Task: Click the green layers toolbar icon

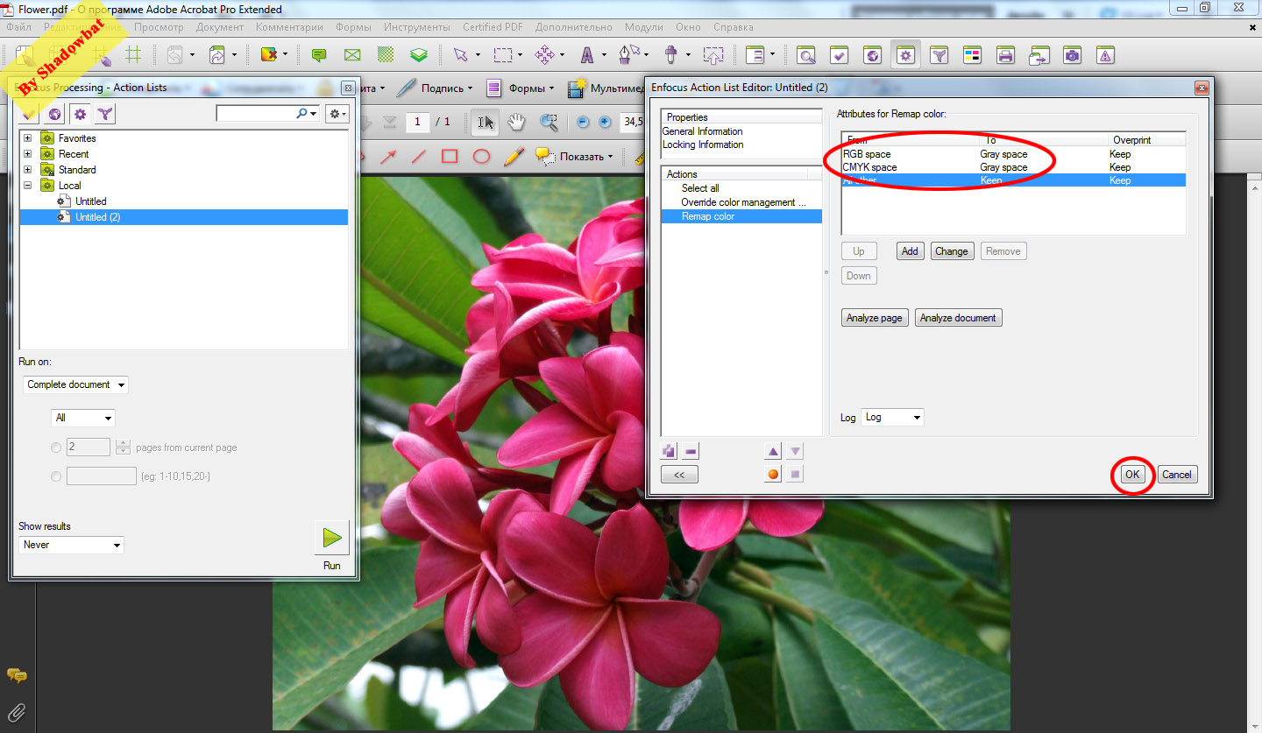Action: coord(420,55)
